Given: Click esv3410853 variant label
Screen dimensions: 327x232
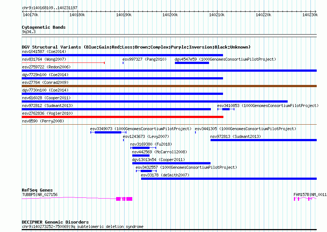Looking at the screenshot, I should point(268,106).
